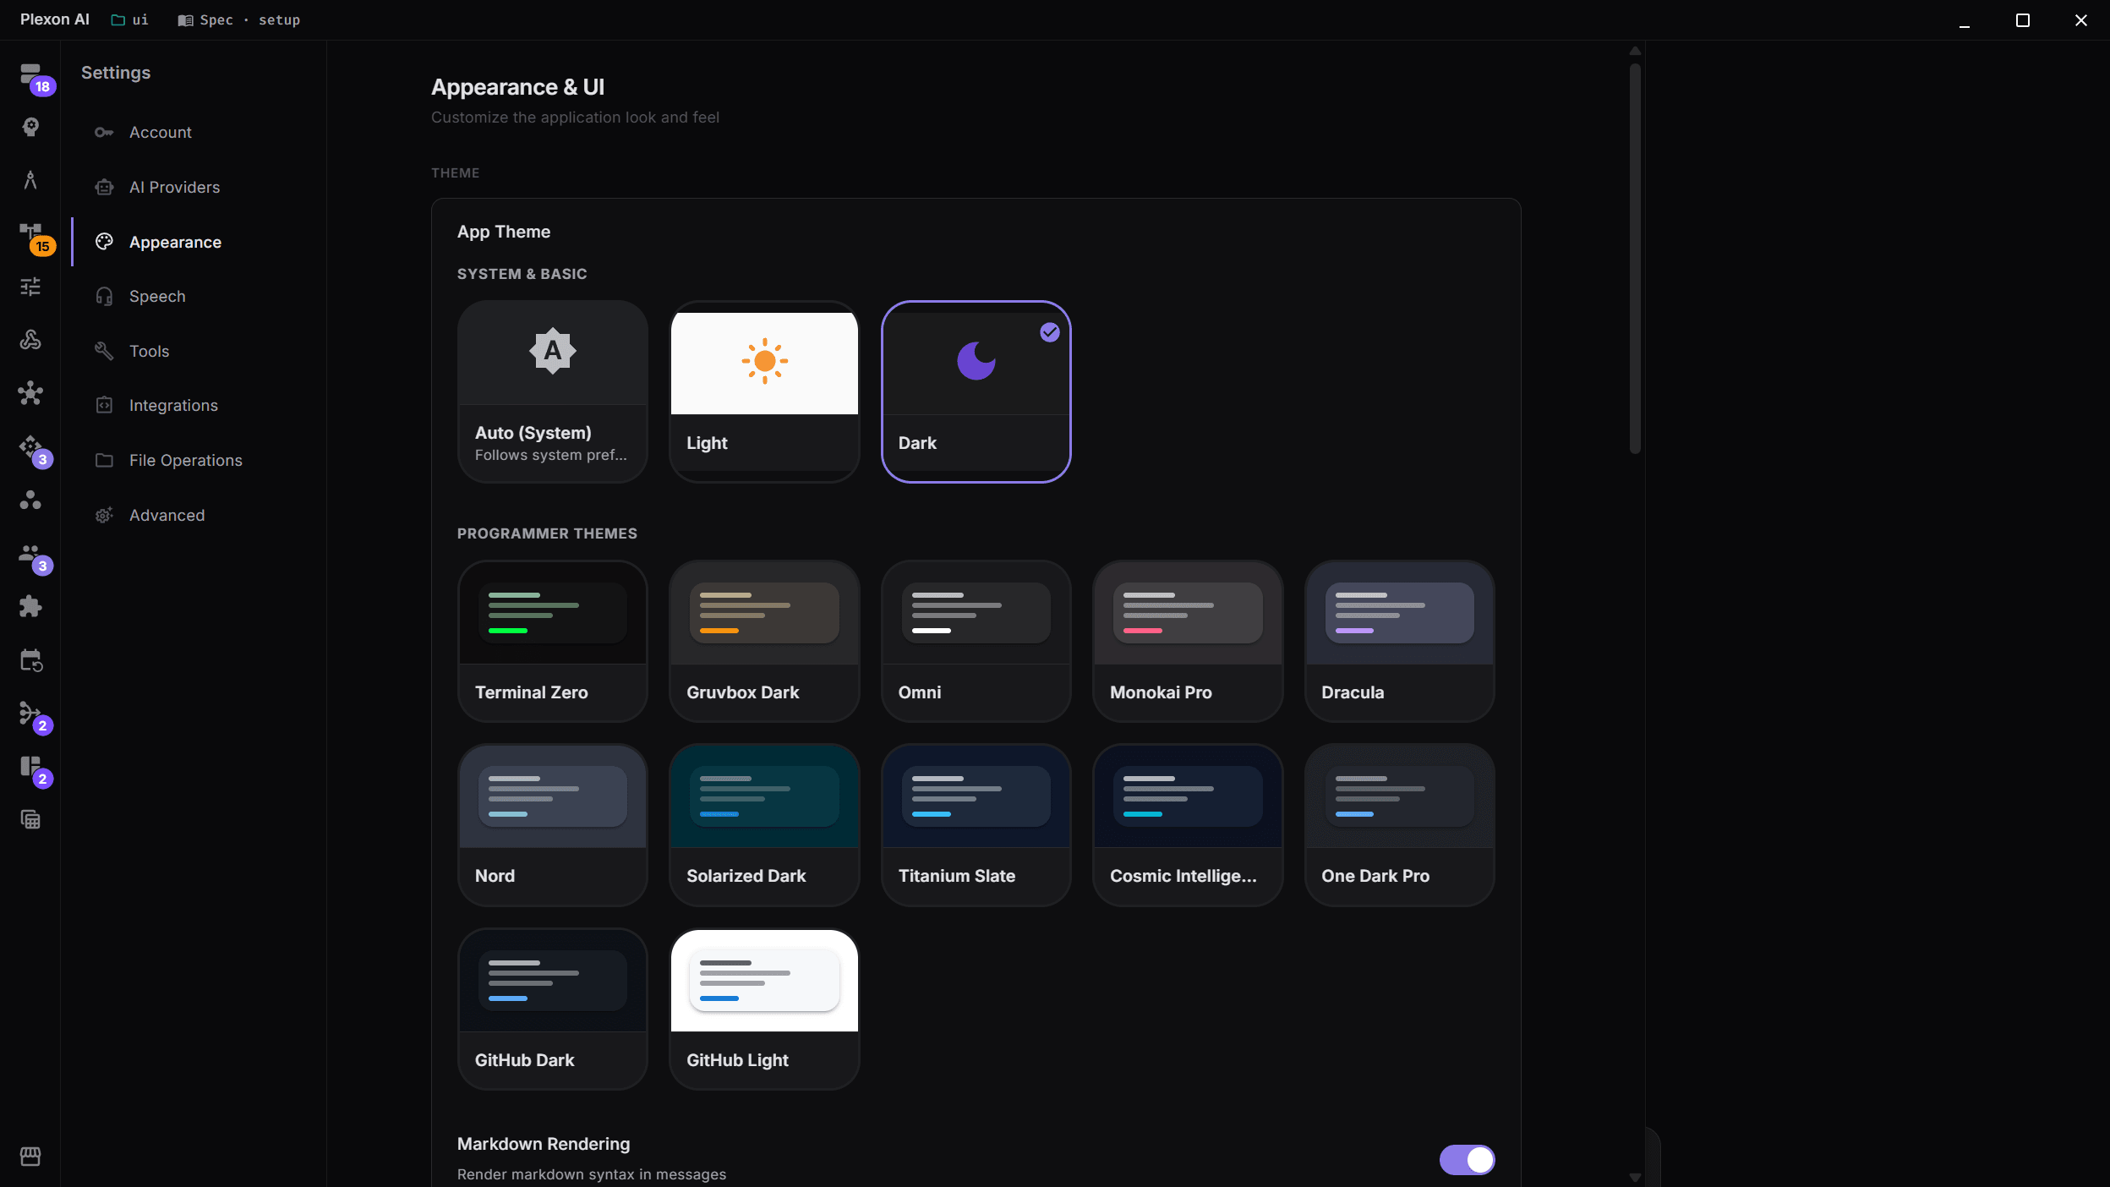
Task: Click the wrench icon beside Tools
Action: (x=104, y=351)
